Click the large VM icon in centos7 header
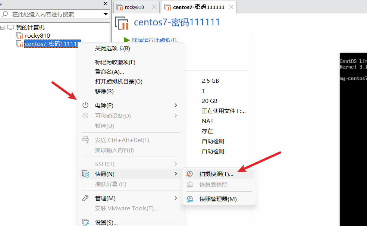Viewport: 367px width, 226px height. click(122, 23)
